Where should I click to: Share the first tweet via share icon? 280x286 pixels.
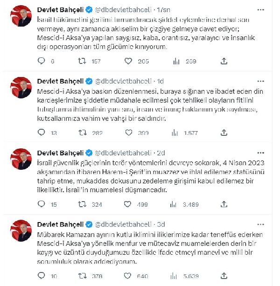(x=224, y=61)
